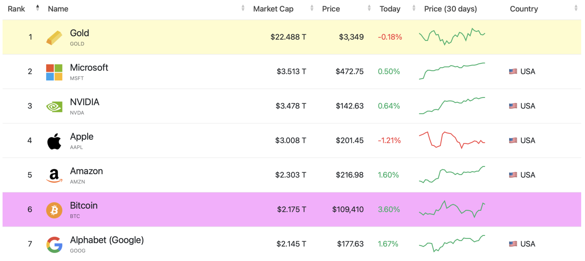Click Microsoft's 30-day price chart
This screenshot has width=585, height=261.
coord(452,71)
